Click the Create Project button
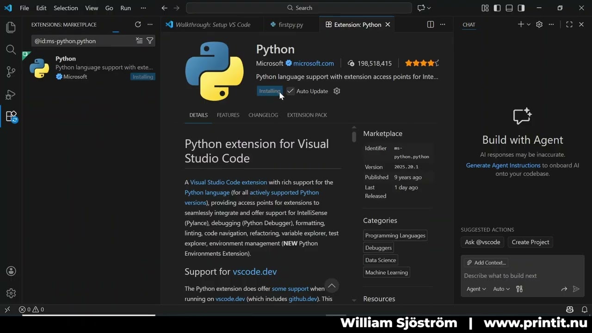 tap(530, 242)
